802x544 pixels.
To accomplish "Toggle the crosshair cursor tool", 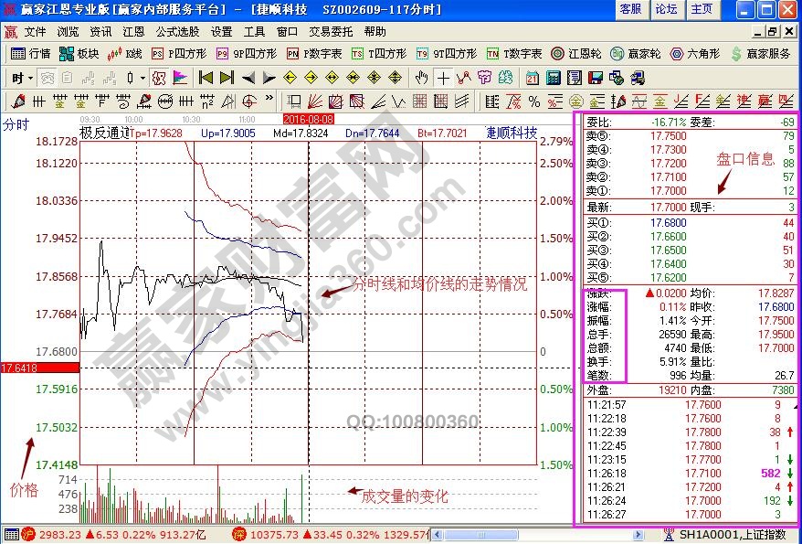I will pyautogui.click(x=443, y=78).
